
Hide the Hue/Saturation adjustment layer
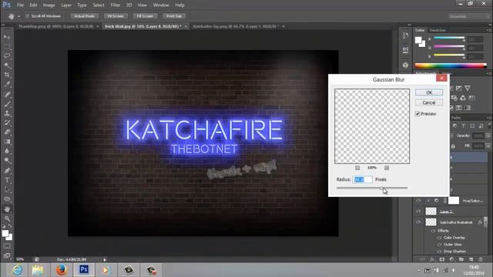(x=418, y=200)
